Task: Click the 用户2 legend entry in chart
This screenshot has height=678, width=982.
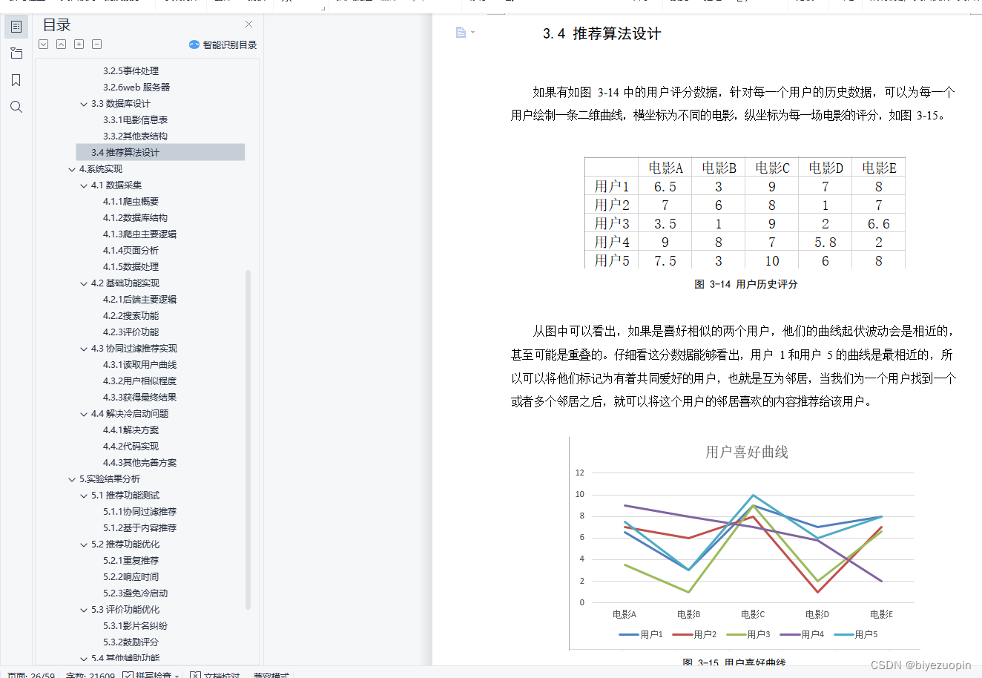Action: click(x=695, y=634)
